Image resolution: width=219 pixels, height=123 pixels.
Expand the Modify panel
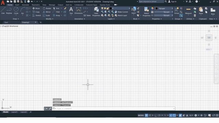coord(49,19)
